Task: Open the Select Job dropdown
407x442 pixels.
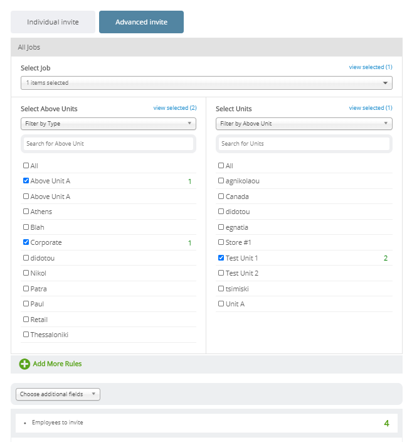Action: tap(206, 83)
